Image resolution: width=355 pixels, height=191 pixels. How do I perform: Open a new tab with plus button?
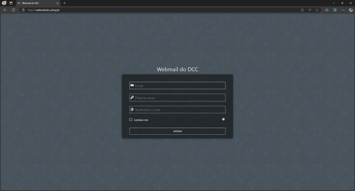64,3
